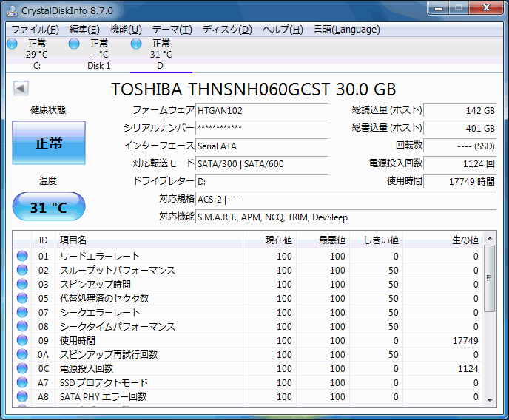
Task: Click the blue status orb for Disk 1
Action: (74, 44)
